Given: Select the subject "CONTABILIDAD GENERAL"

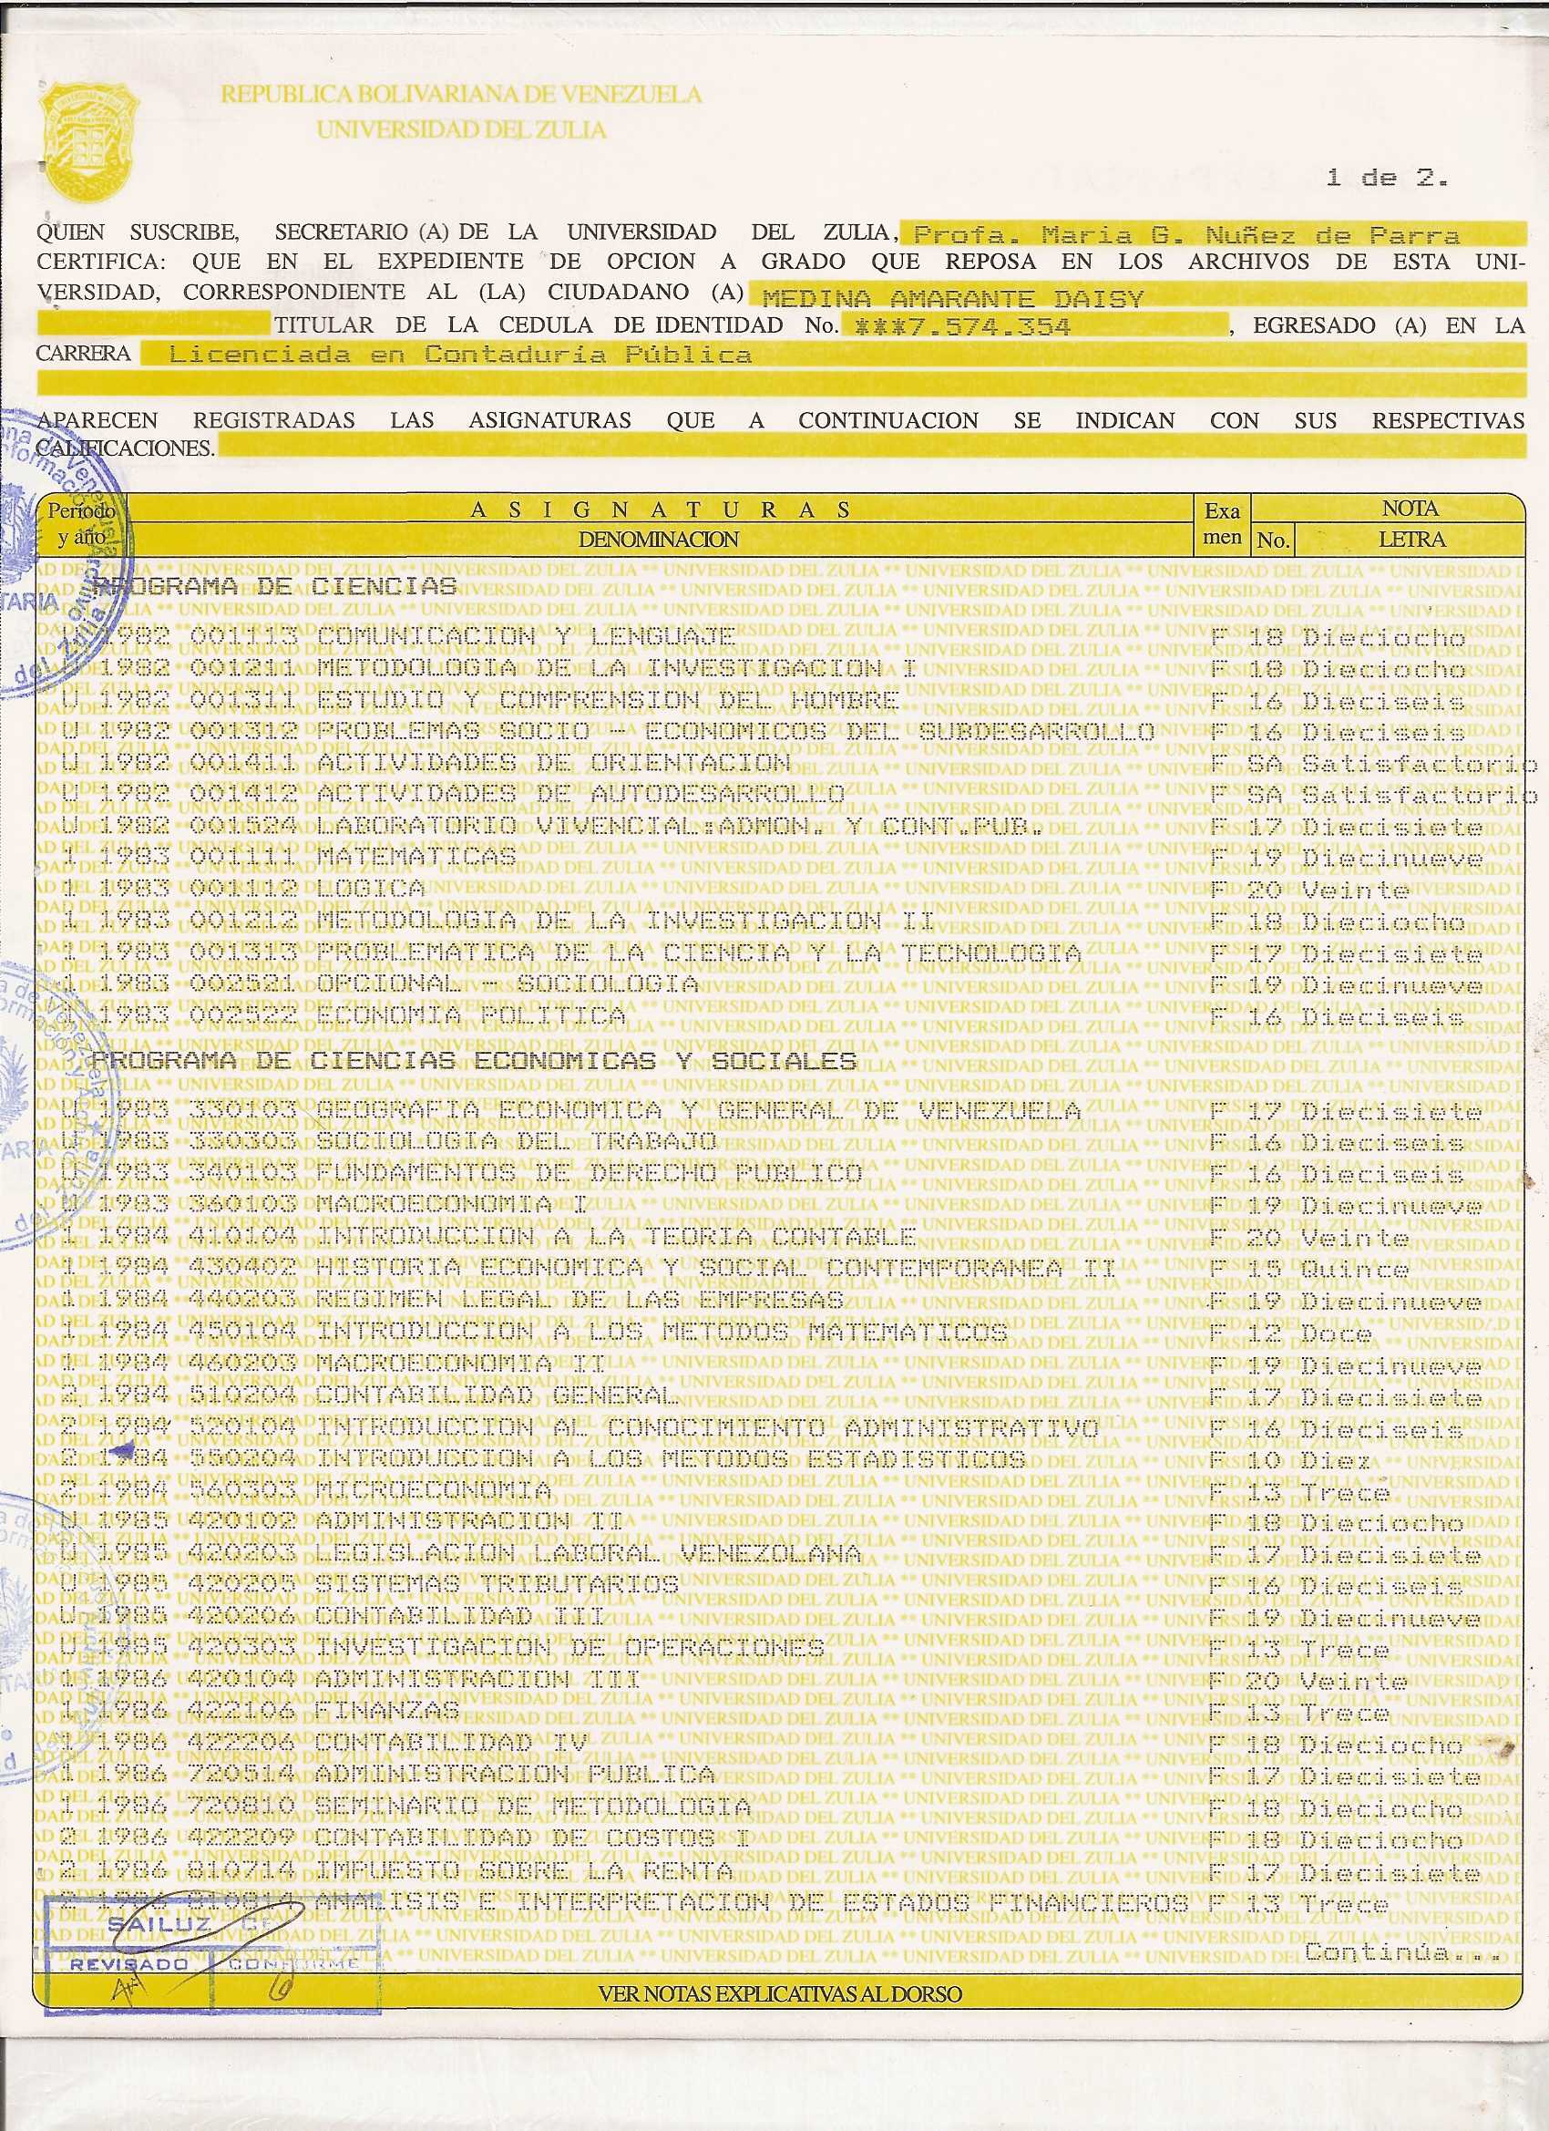Looking at the screenshot, I should (x=498, y=1396).
